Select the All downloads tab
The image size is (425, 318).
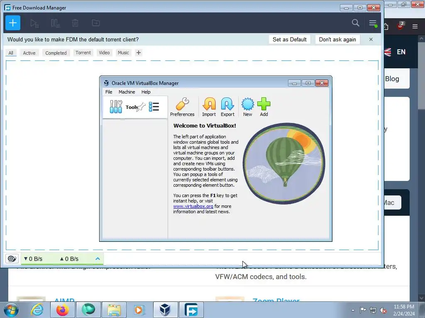click(x=11, y=53)
